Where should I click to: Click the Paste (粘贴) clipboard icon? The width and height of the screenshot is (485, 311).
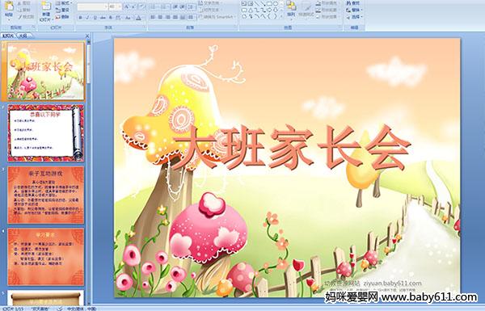pos(9,6)
